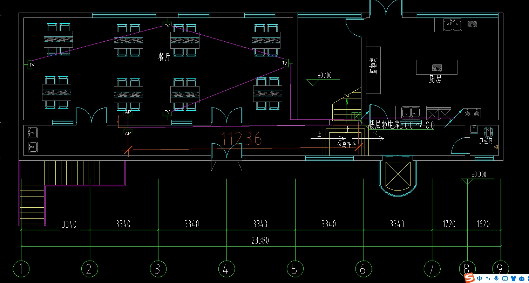Screen dimensions: 529x283
Task: Select the AP symbol inside the dining room
Action: pyautogui.click(x=128, y=112)
